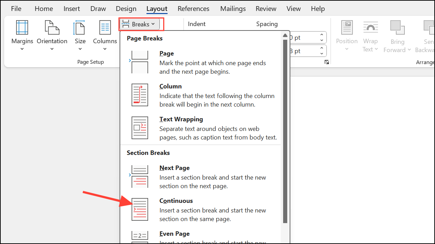Screen dimensions: 435x244
Task: Insert a Continuous section break
Action: (x=176, y=200)
